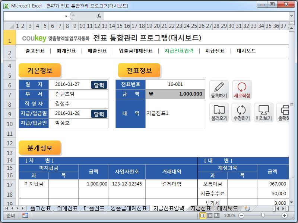
Task: Select the 회계전표 sheet tab
Action: (67, 209)
